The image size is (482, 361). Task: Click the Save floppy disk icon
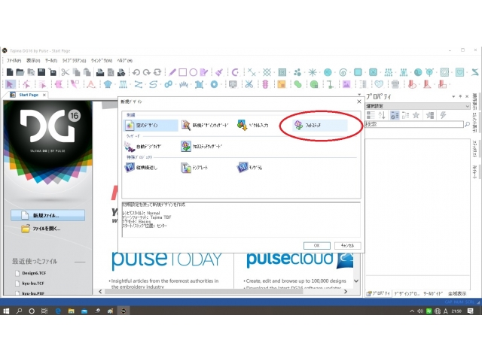(41, 72)
